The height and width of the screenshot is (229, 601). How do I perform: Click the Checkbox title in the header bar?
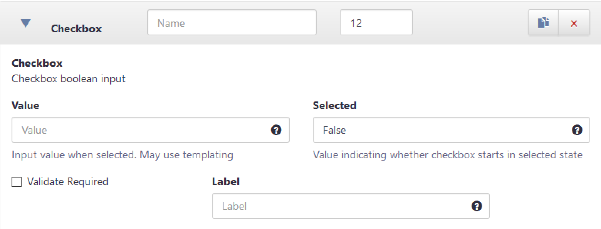click(76, 28)
